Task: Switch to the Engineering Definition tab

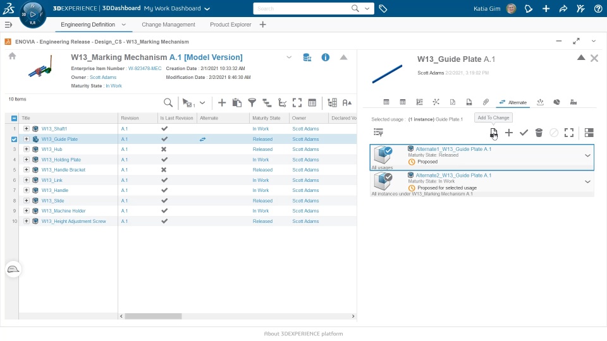Action: tap(88, 25)
